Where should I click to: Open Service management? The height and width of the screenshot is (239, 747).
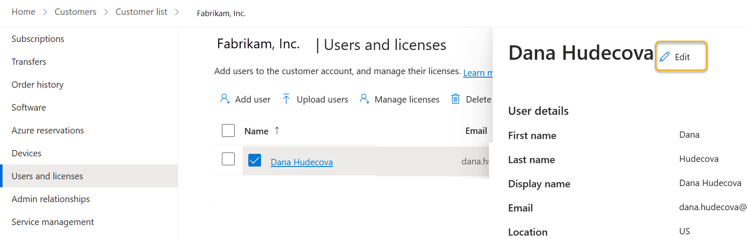point(53,222)
